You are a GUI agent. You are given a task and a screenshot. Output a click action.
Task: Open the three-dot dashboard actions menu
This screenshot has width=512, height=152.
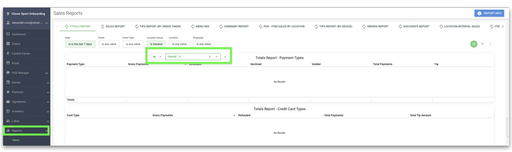point(490,44)
